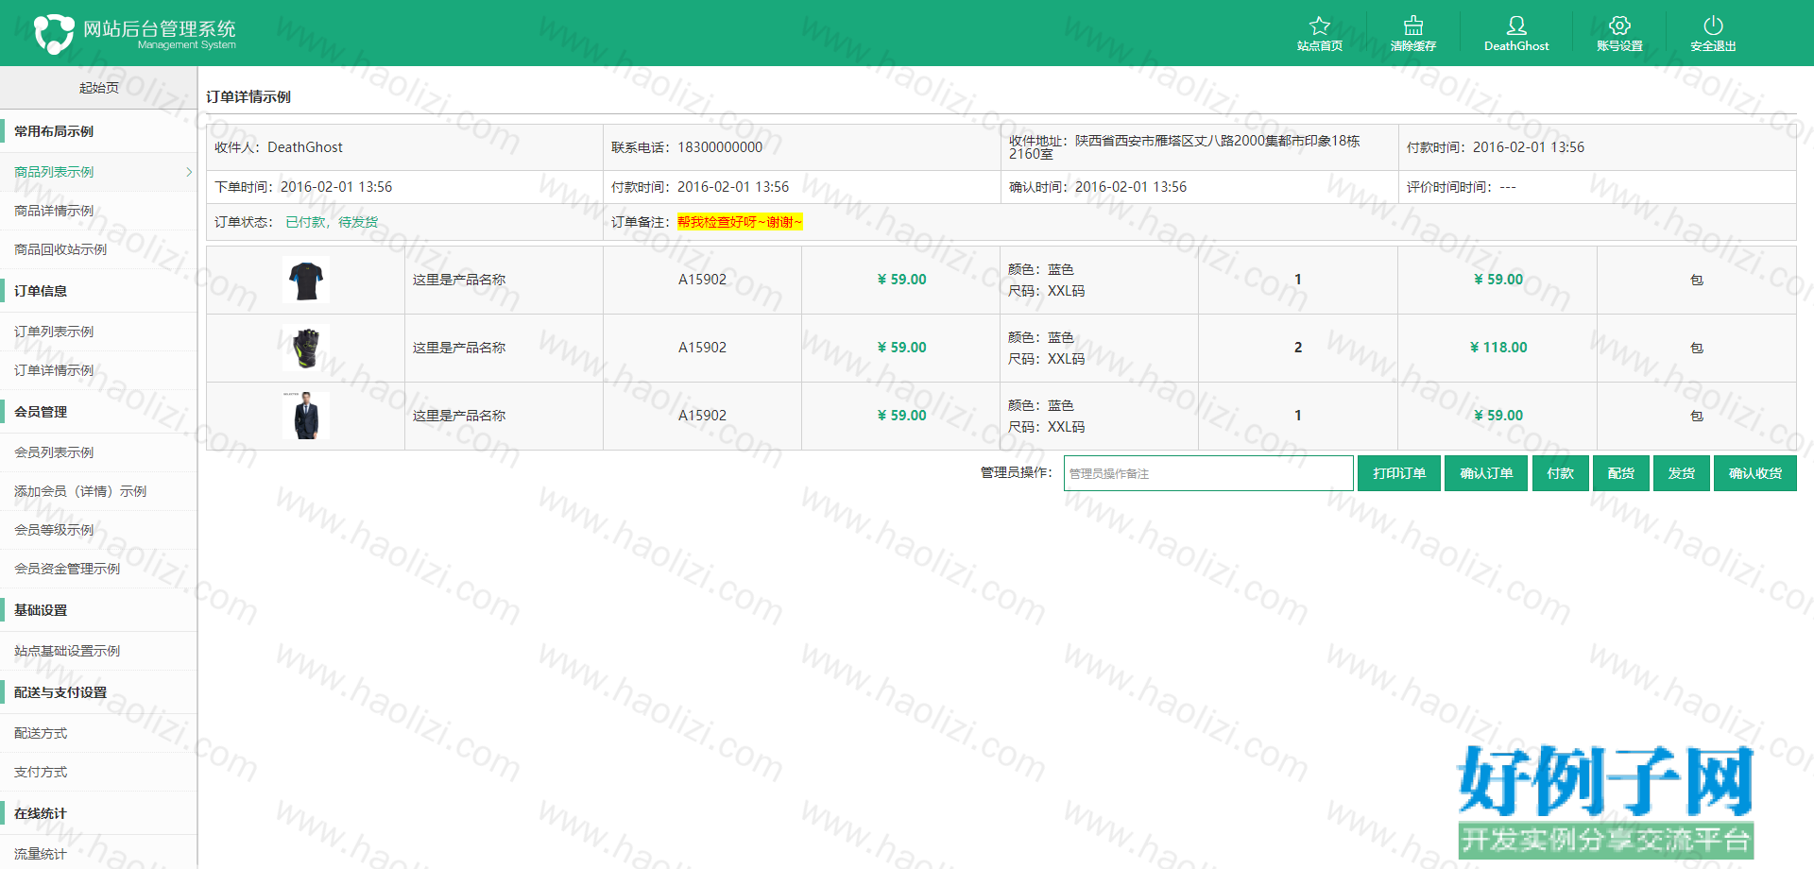This screenshot has width=1814, height=869.
Task: Open 会员等级示例 in sidebar
Action: click(x=54, y=530)
